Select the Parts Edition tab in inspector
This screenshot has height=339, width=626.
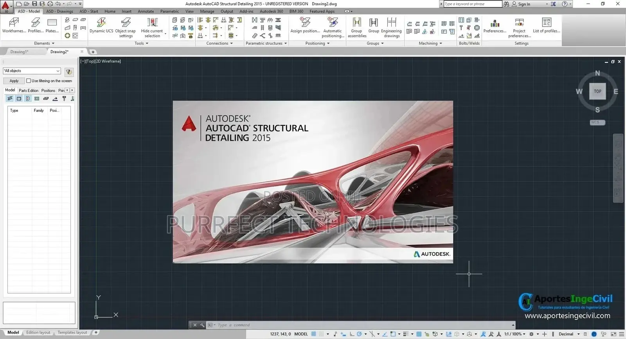pos(29,90)
